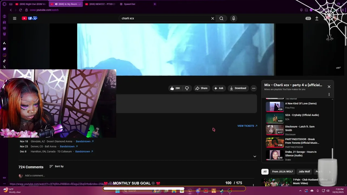
Task: Open 'T-Pain - Club Husband' recommended video
Action: coord(310,181)
